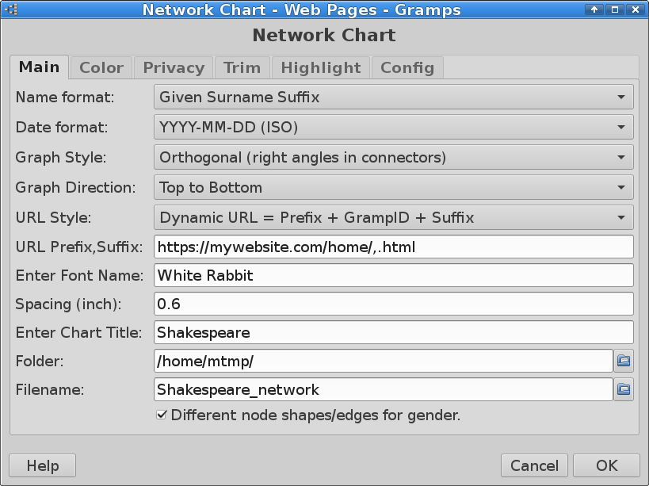Click the Enter Chart Title field
The height and width of the screenshot is (486, 649).
tap(394, 333)
